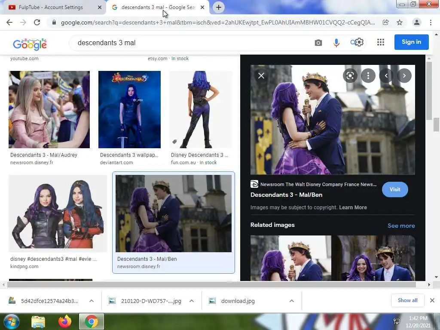Click Show all downloads

407,300
